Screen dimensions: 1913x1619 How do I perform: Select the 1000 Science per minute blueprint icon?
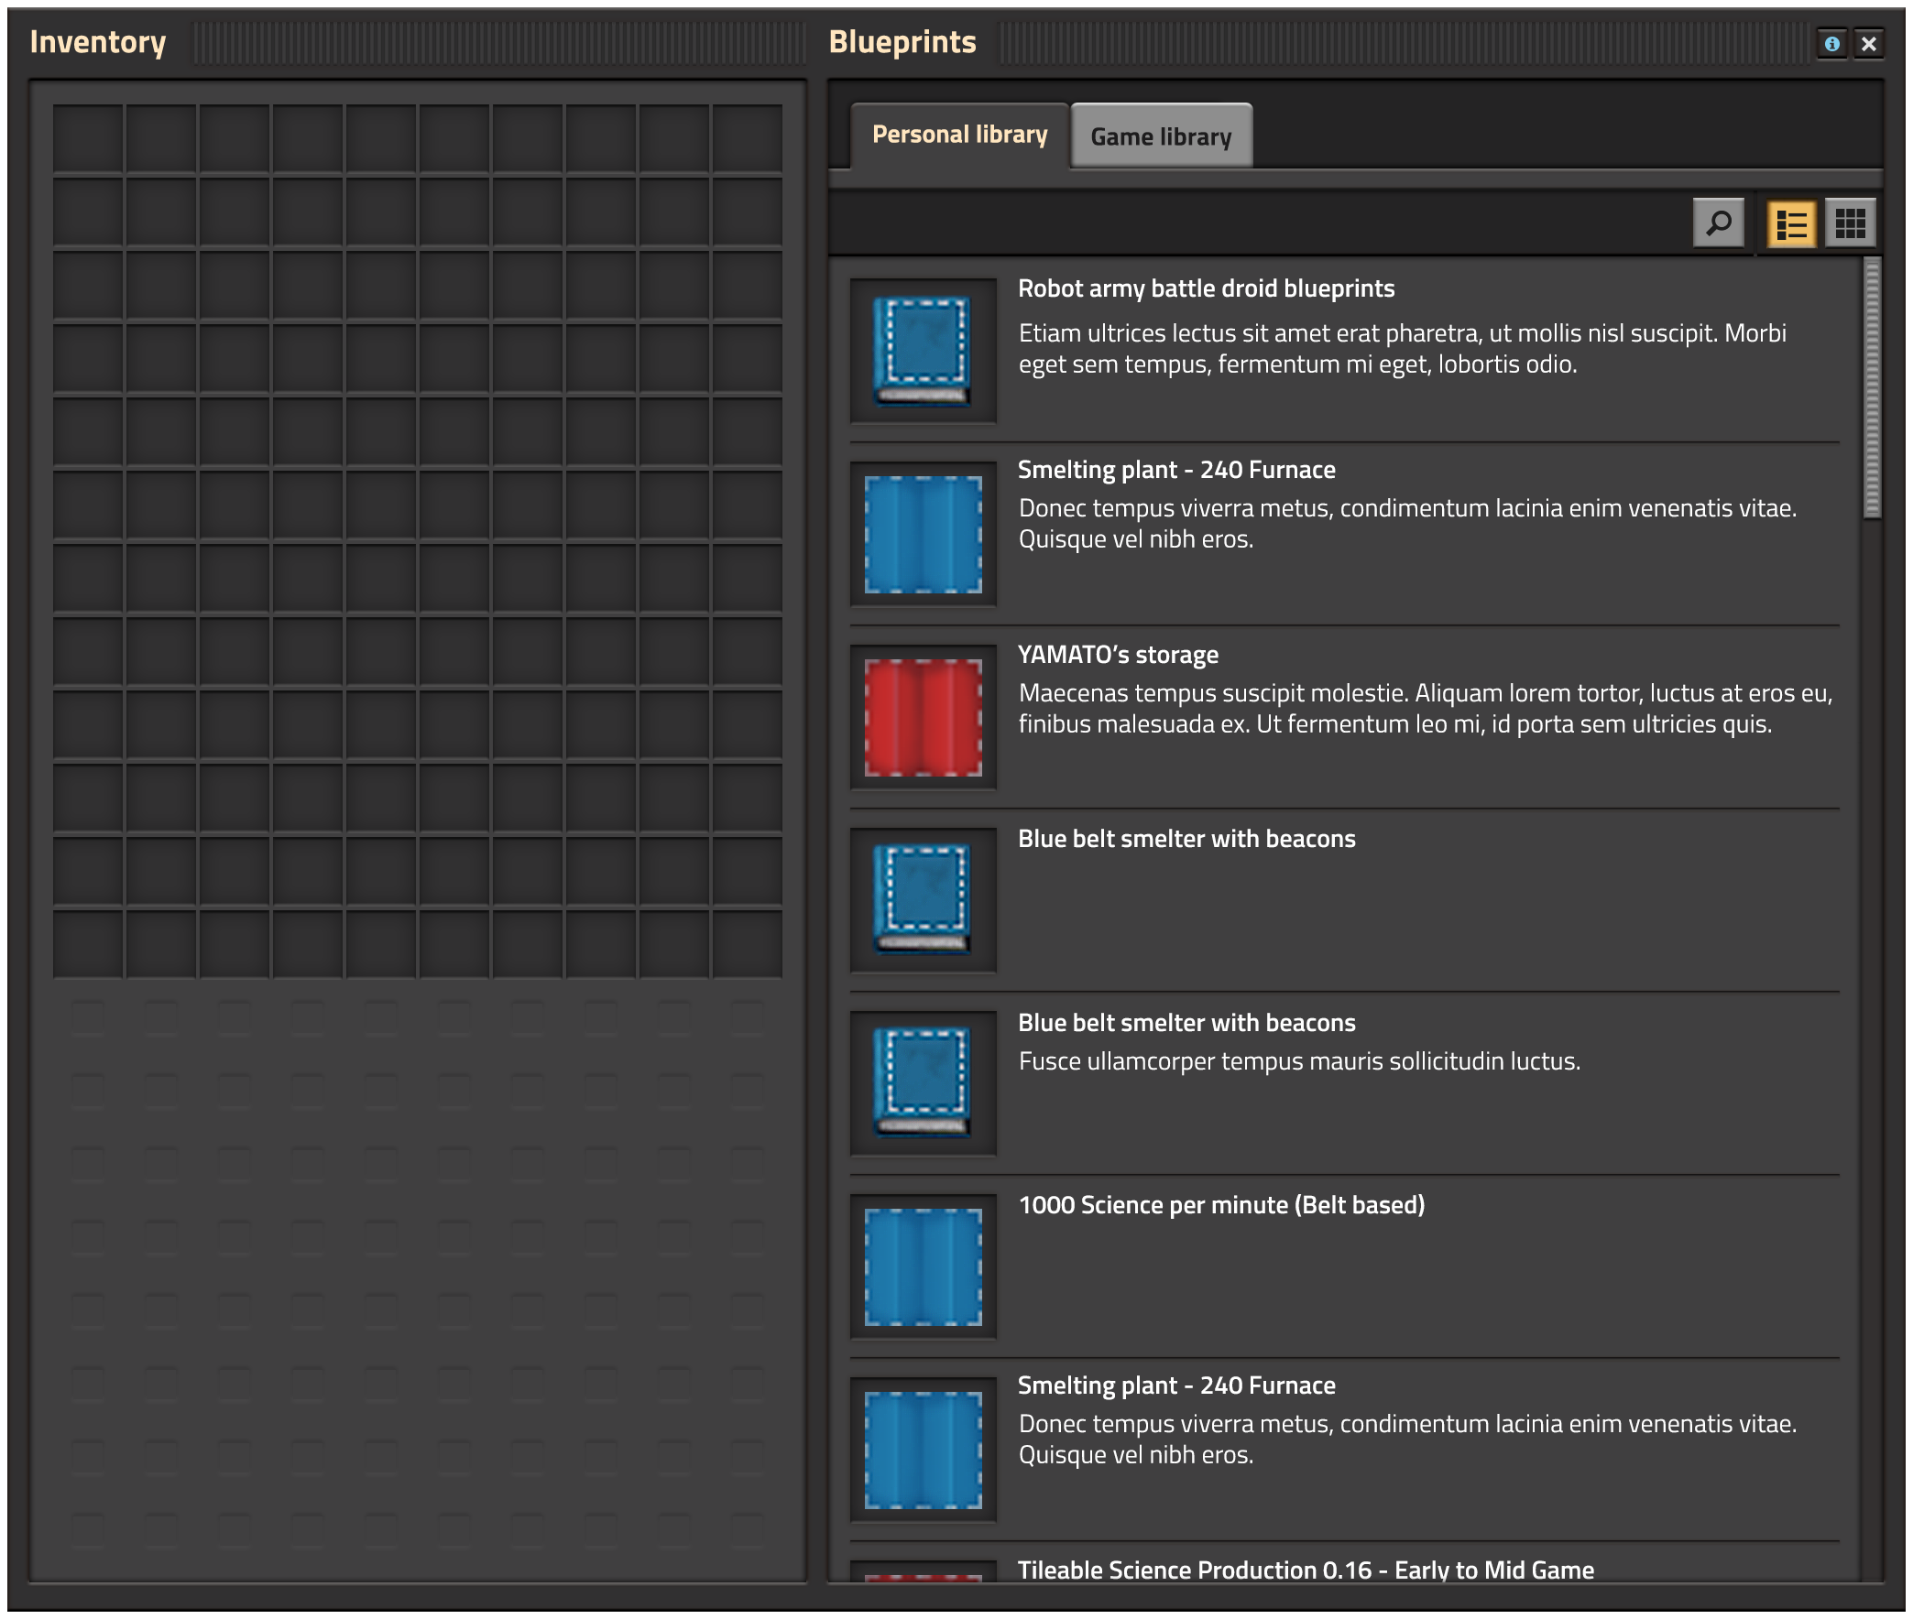pos(922,1266)
